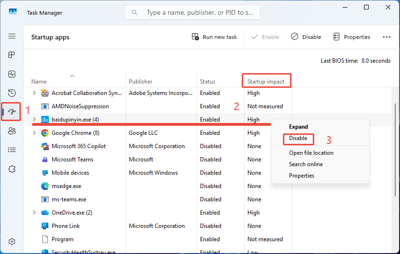Image resolution: width=400 pixels, height=254 pixels.
Task: Click the Microsoft 365 Copilot icon
Action: pos(45,146)
